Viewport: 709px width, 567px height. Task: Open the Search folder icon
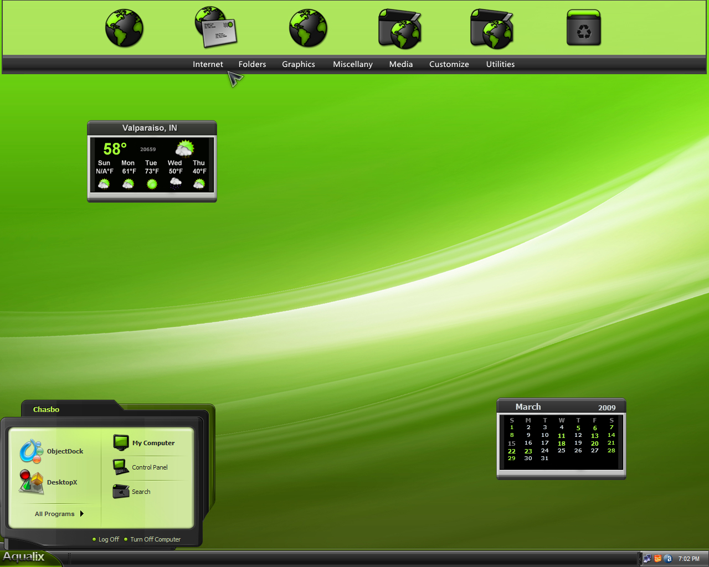coord(121,491)
